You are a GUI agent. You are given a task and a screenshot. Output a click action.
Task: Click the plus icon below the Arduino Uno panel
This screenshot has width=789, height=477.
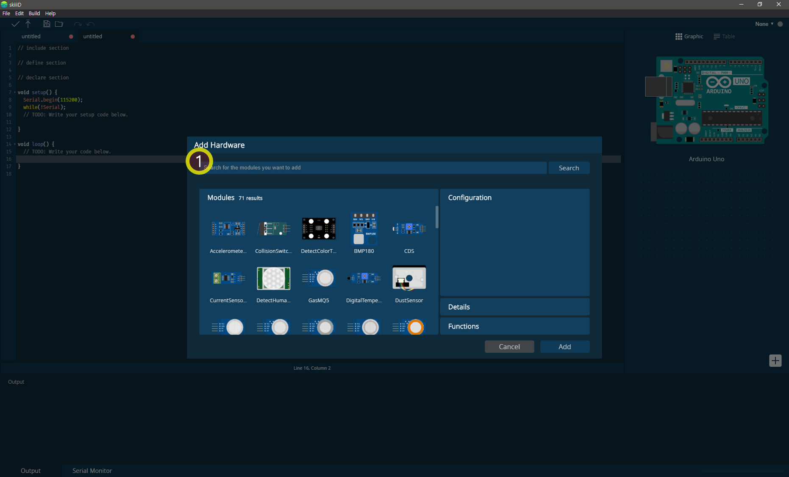[775, 360]
